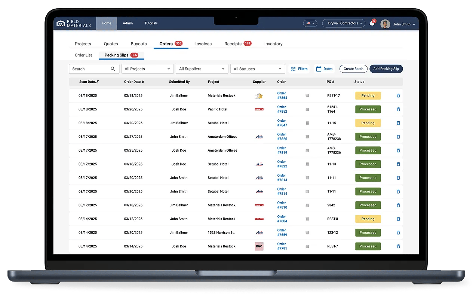The height and width of the screenshot is (295, 473).
Task: Open the Order #7852 link
Action: [x=282, y=109]
